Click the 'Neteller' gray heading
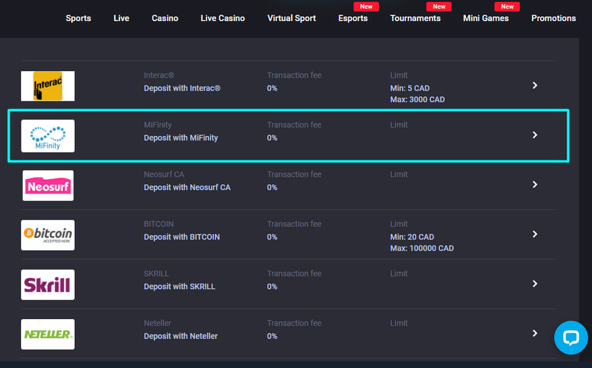The image size is (592, 368). click(158, 323)
